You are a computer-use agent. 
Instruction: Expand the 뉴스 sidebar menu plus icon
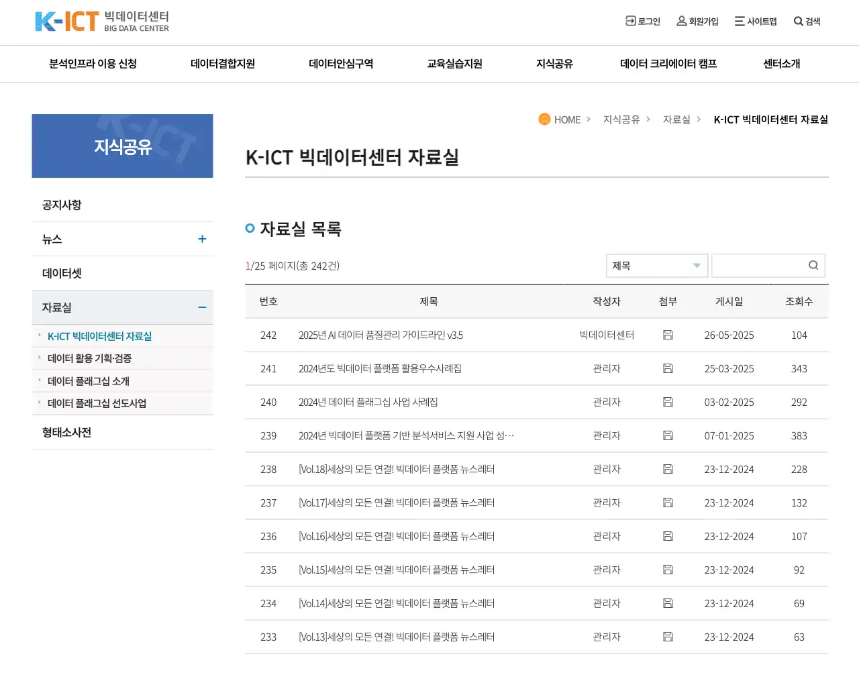pos(202,239)
